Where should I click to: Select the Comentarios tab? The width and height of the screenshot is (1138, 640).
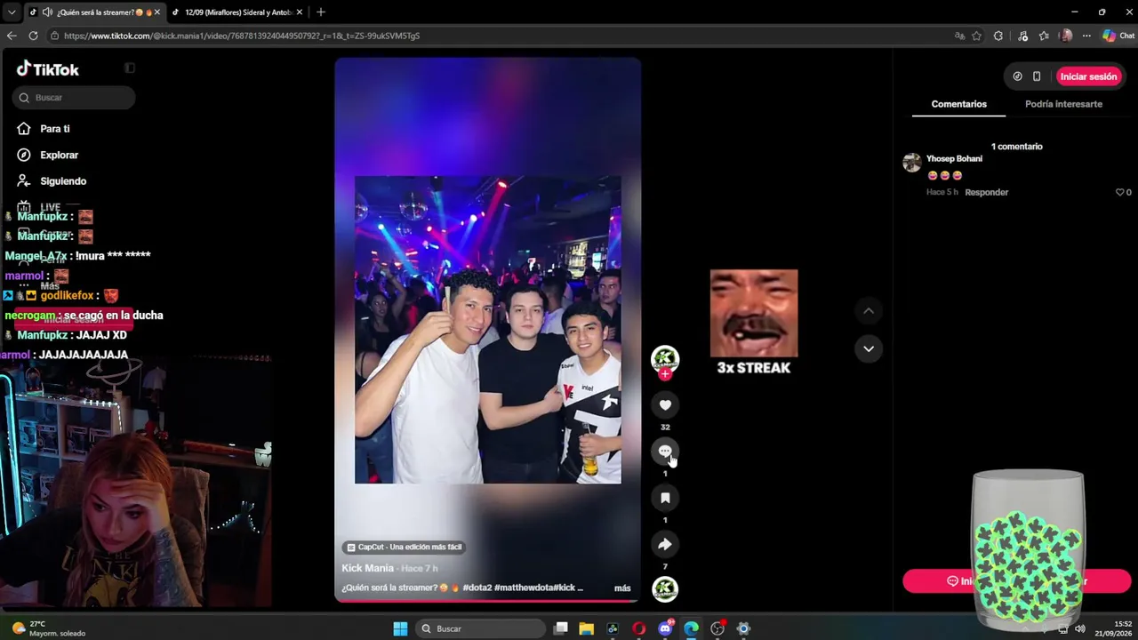[958, 104]
